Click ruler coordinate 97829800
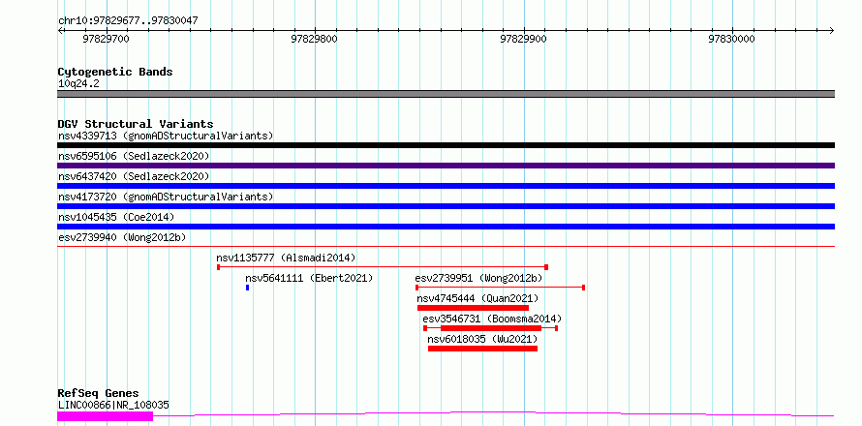862x426 pixels. pos(315,39)
